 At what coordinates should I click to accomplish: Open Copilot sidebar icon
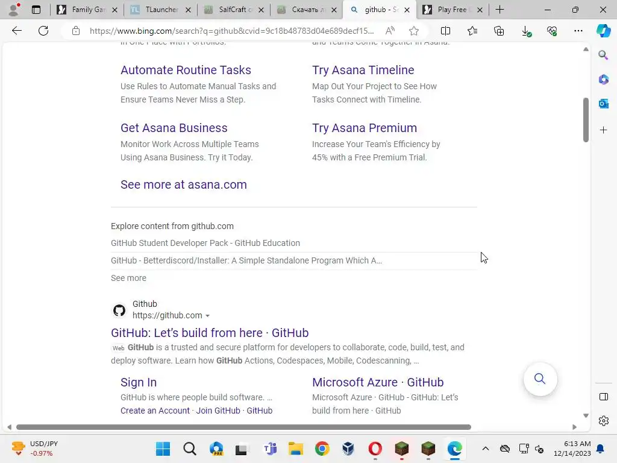pos(603,31)
